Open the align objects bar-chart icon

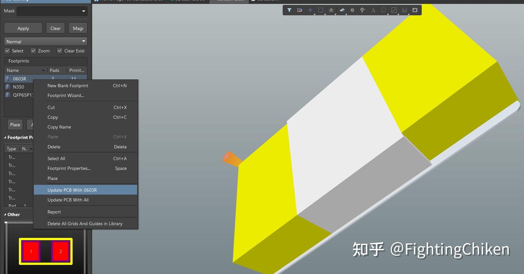[331, 10]
